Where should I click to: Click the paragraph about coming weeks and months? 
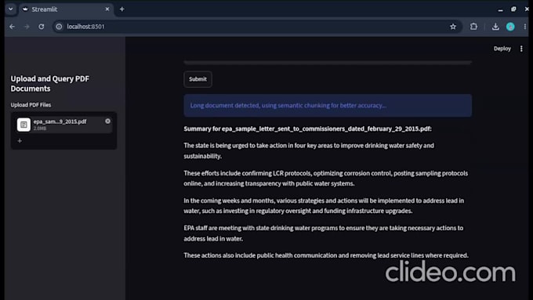tap(324, 205)
